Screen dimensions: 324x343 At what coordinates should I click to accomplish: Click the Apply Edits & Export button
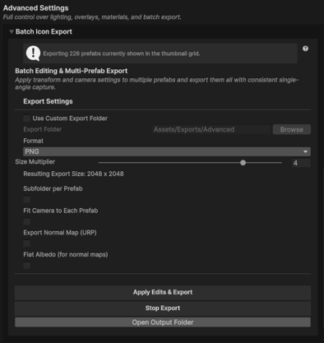click(x=163, y=292)
